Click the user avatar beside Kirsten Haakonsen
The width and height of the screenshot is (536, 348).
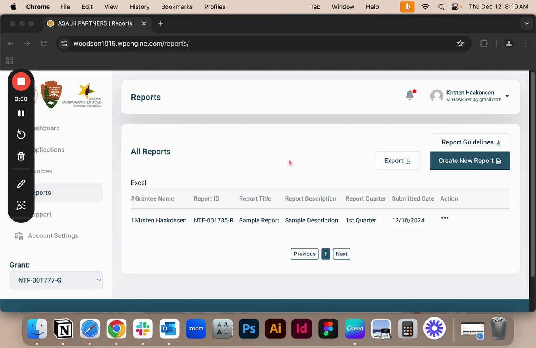pyautogui.click(x=437, y=96)
